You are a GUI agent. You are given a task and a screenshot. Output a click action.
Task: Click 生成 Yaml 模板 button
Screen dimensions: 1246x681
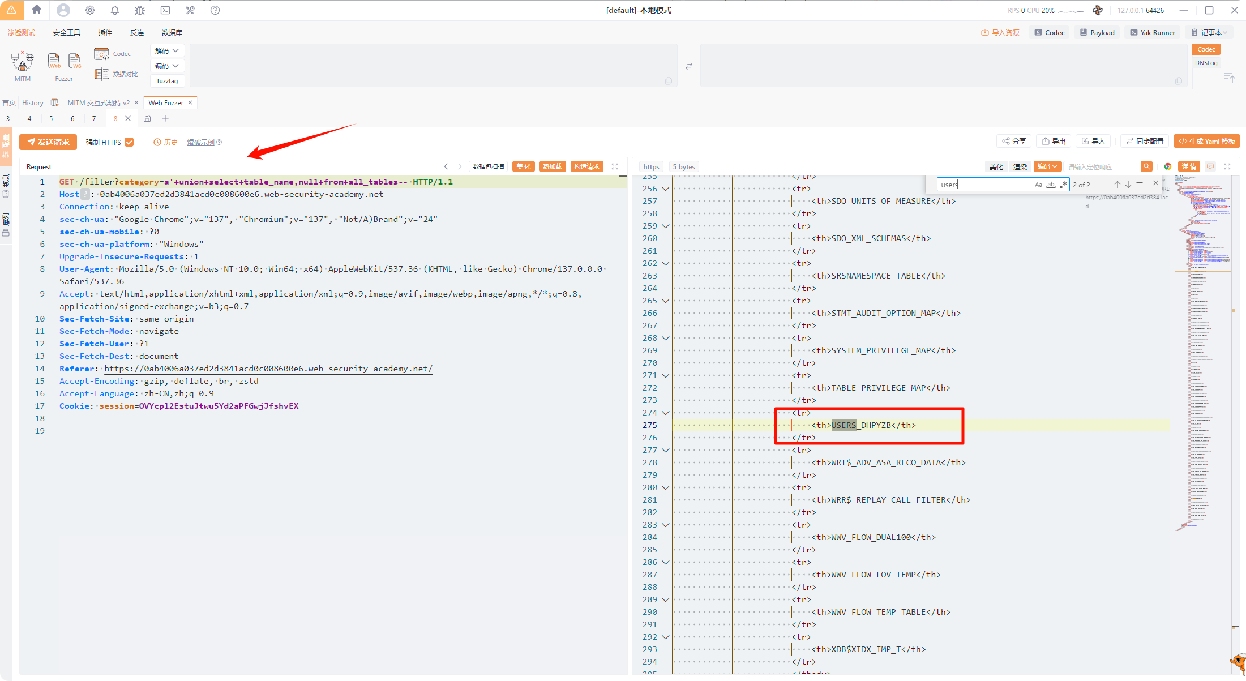pos(1206,142)
